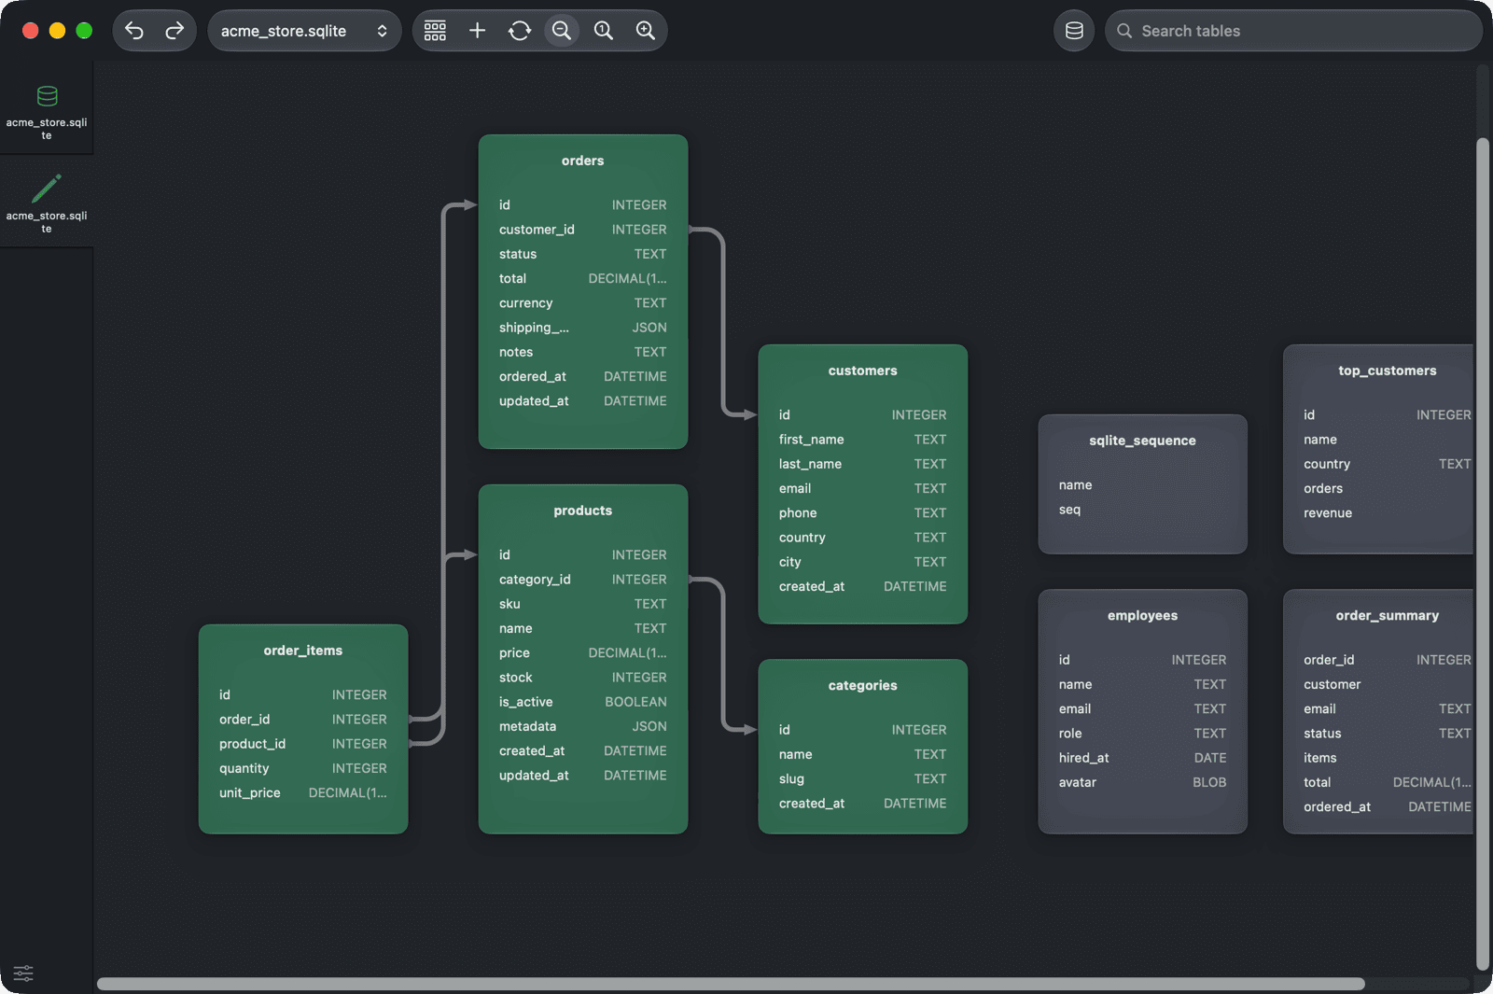The width and height of the screenshot is (1493, 994).
Task: Click the avatar BLOB column row
Action: pyautogui.click(x=1143, y=782)
